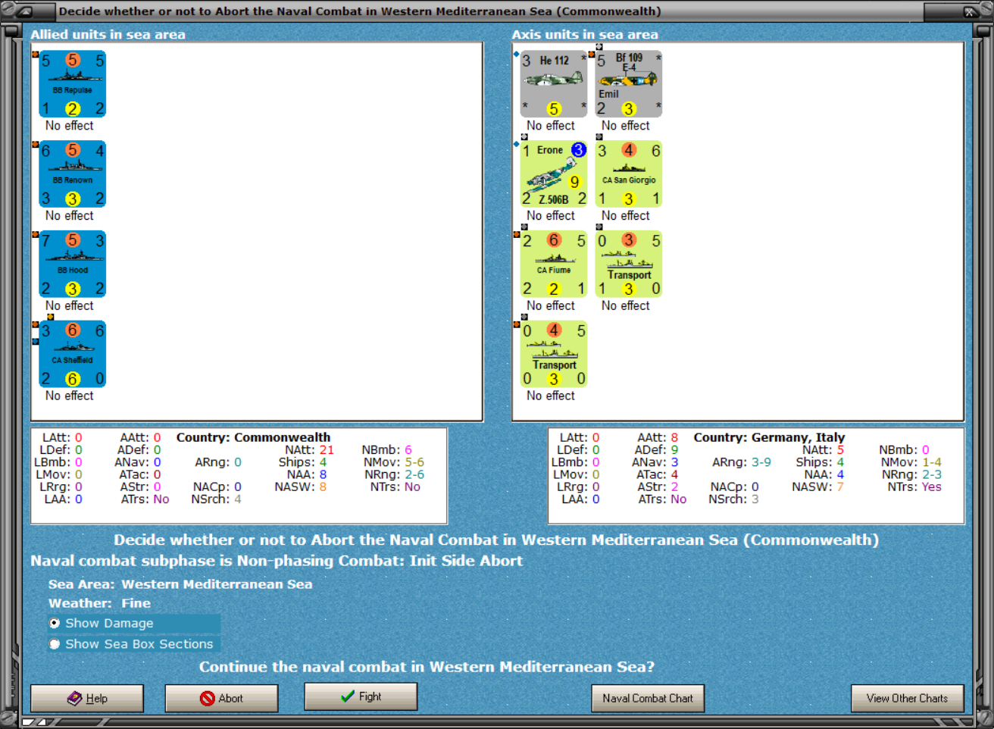Click 'No effect' under CA Sheffield
The height and width of the screenshot is (729, 994).
click(x=69, y=396)
